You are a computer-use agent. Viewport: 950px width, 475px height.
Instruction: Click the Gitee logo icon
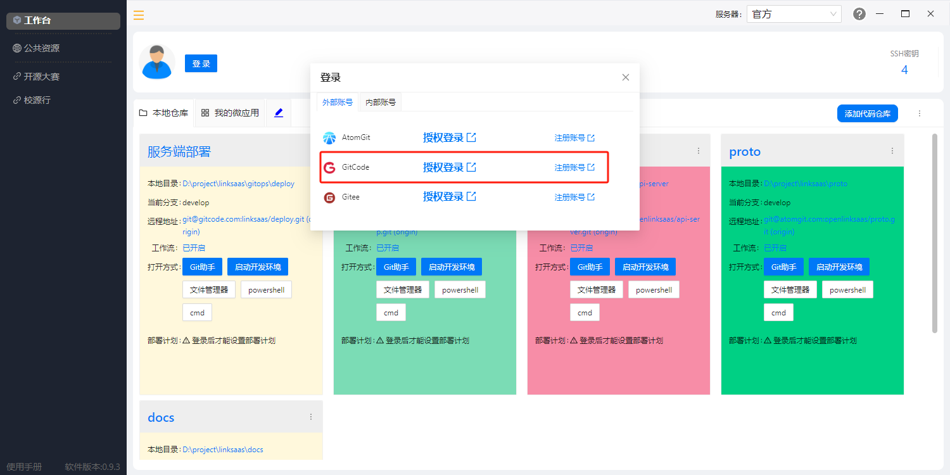coord(329,196)
